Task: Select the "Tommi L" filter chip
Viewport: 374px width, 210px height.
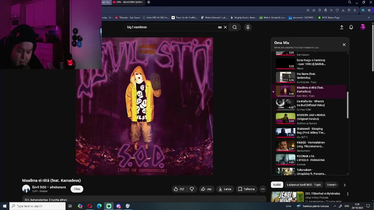Action: 332,185
